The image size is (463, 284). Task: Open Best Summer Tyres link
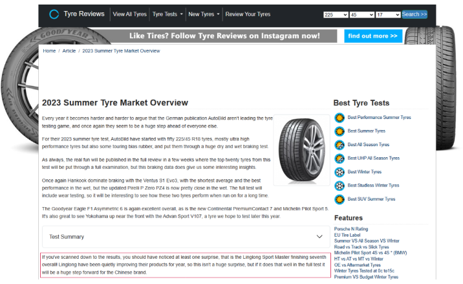tap(367, 131)
